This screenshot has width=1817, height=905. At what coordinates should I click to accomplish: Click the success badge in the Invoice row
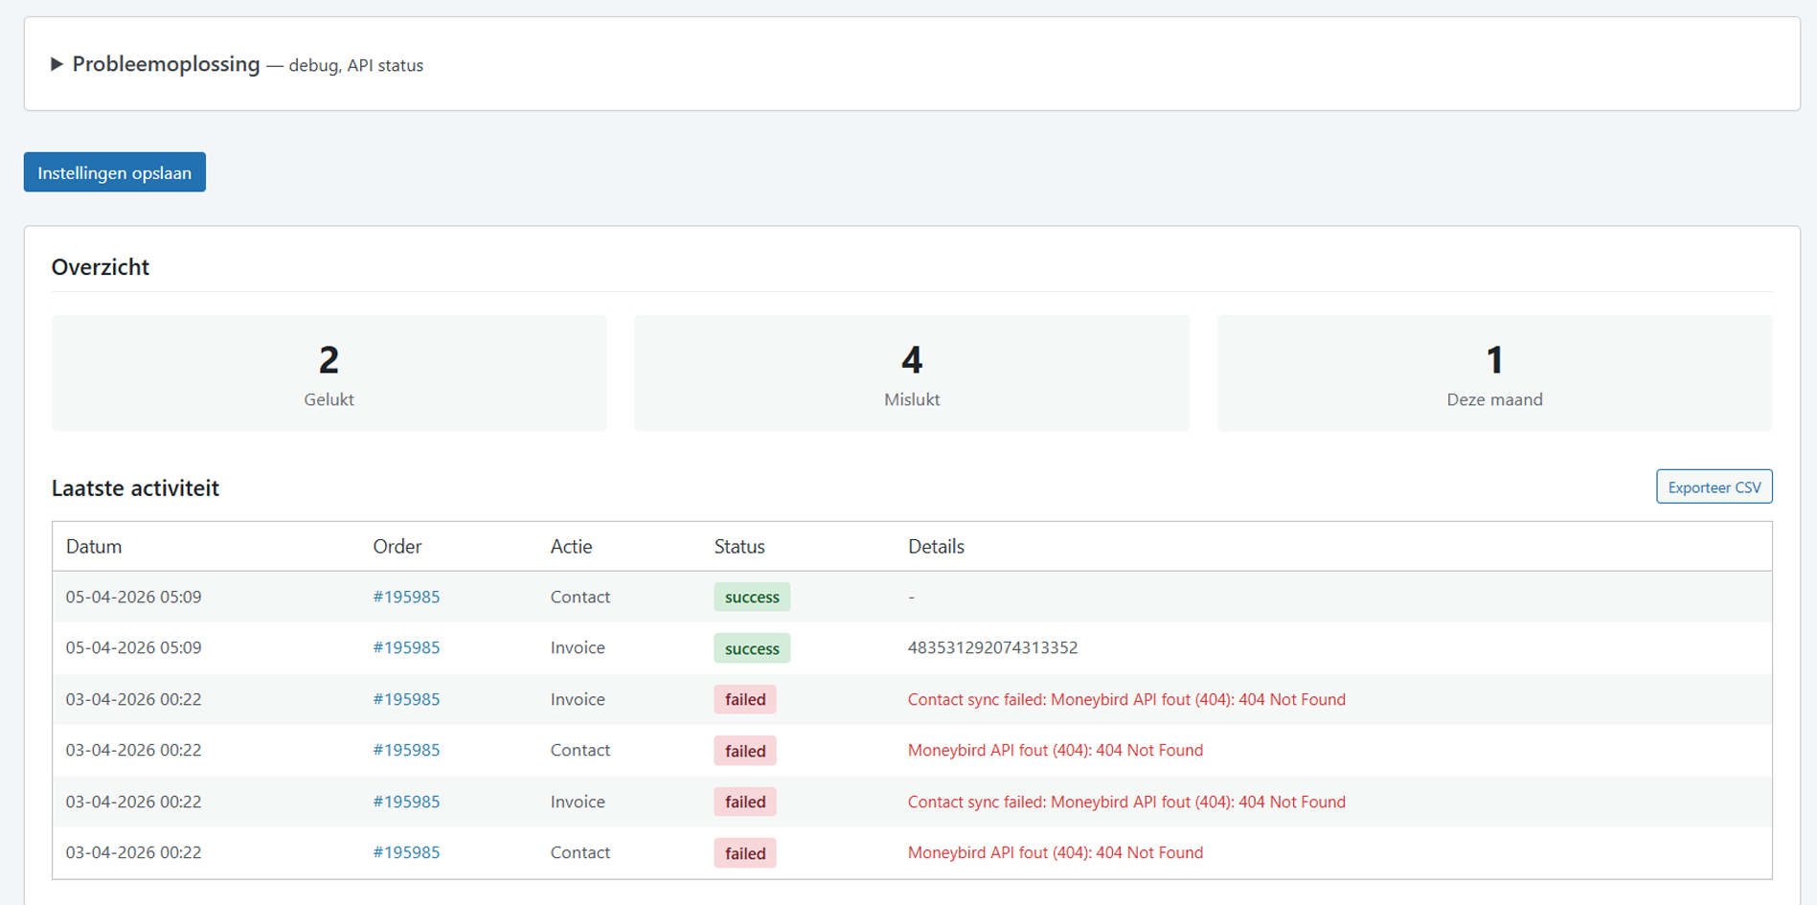pyautogui.click(x=752, y=648)
